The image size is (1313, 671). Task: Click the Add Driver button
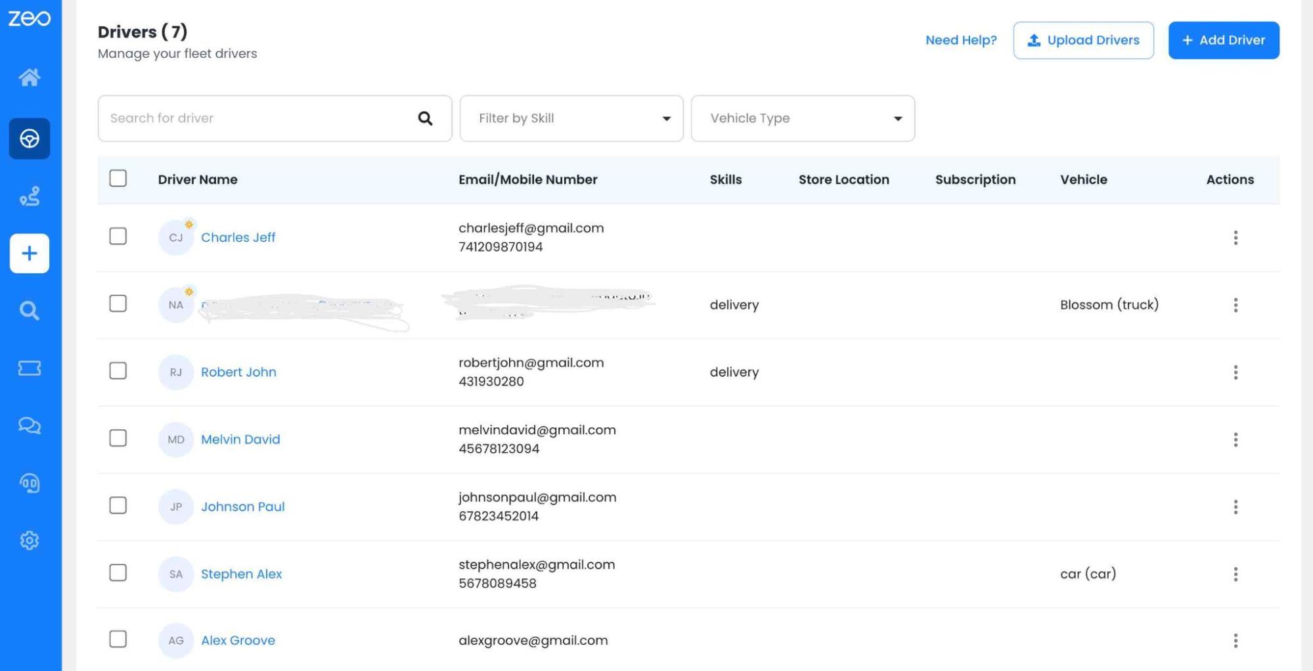pos(1223,39)
